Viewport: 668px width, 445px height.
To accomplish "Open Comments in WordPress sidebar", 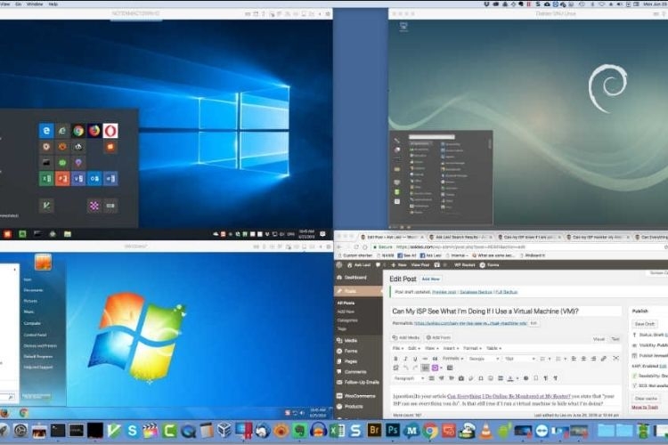I will [x=354, y=372].
